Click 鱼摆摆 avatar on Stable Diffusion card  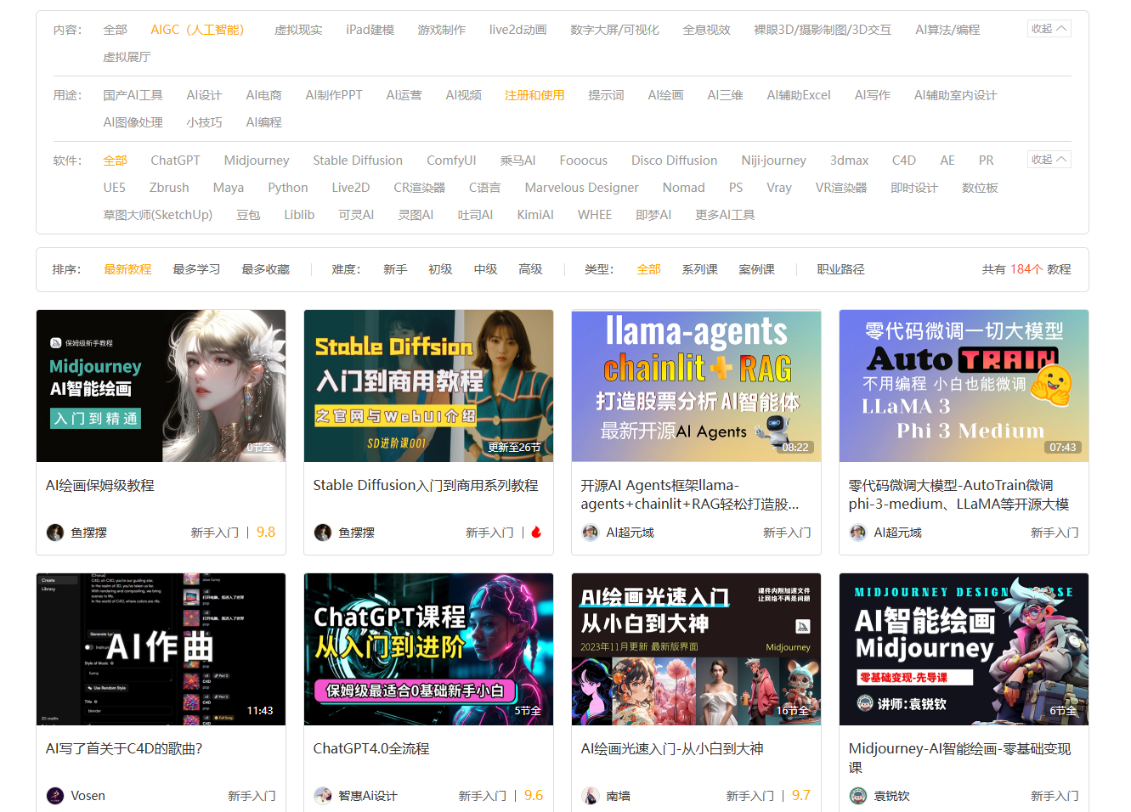(x=323, y=533)
